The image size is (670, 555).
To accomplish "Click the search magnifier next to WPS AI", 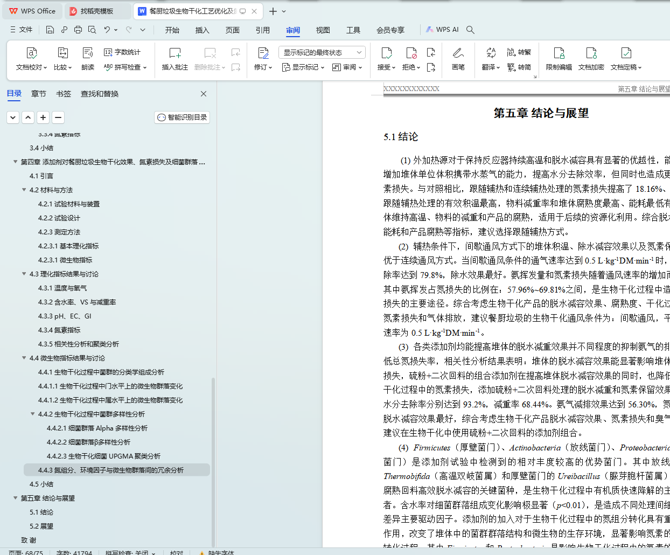I will pos(470,30).
